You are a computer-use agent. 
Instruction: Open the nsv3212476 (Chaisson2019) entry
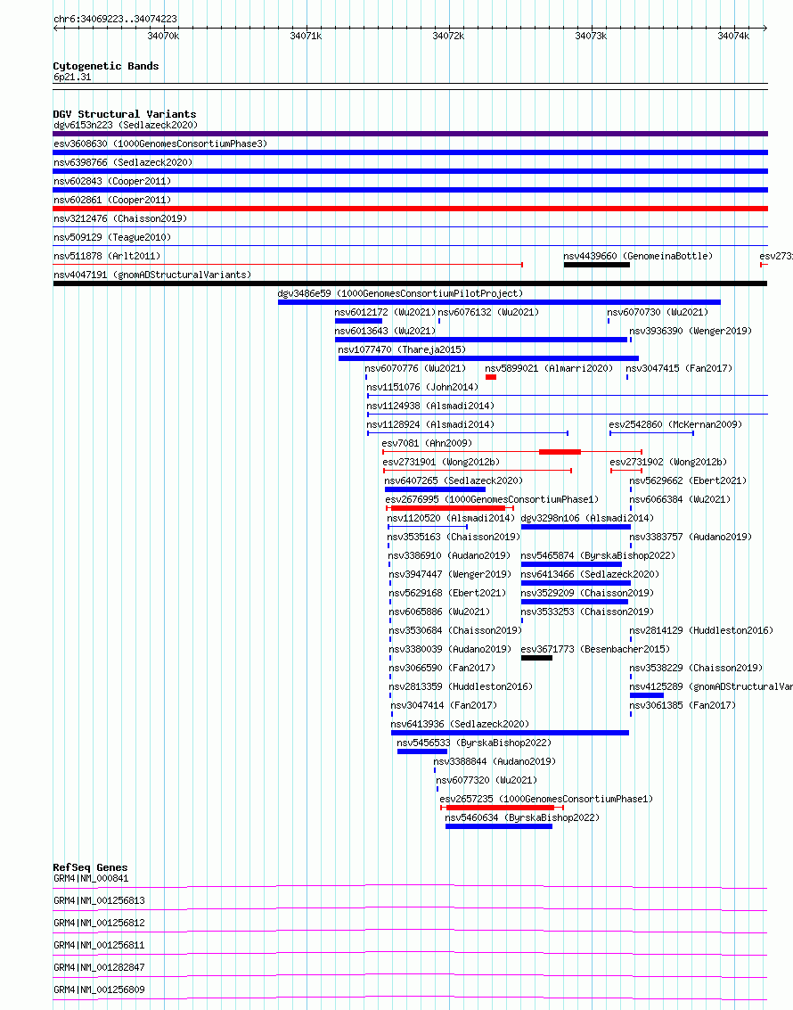tap(120, 218)
